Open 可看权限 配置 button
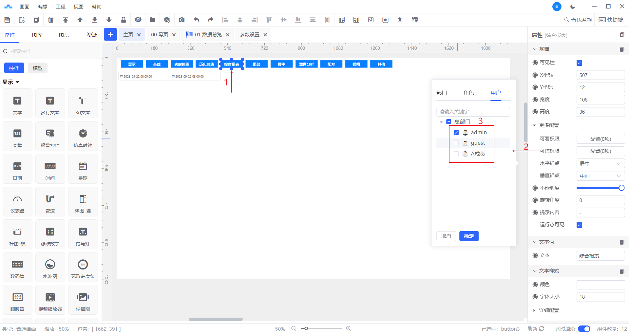The height and width of the screenshot is (334, 629). [x=600, y=139]
